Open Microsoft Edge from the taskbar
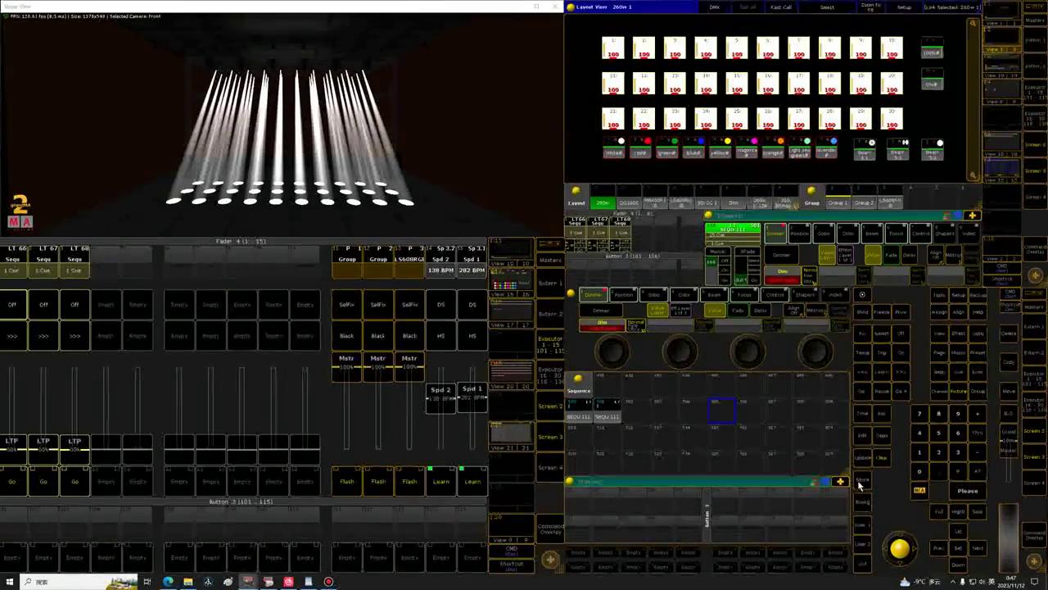 point(168,582)
